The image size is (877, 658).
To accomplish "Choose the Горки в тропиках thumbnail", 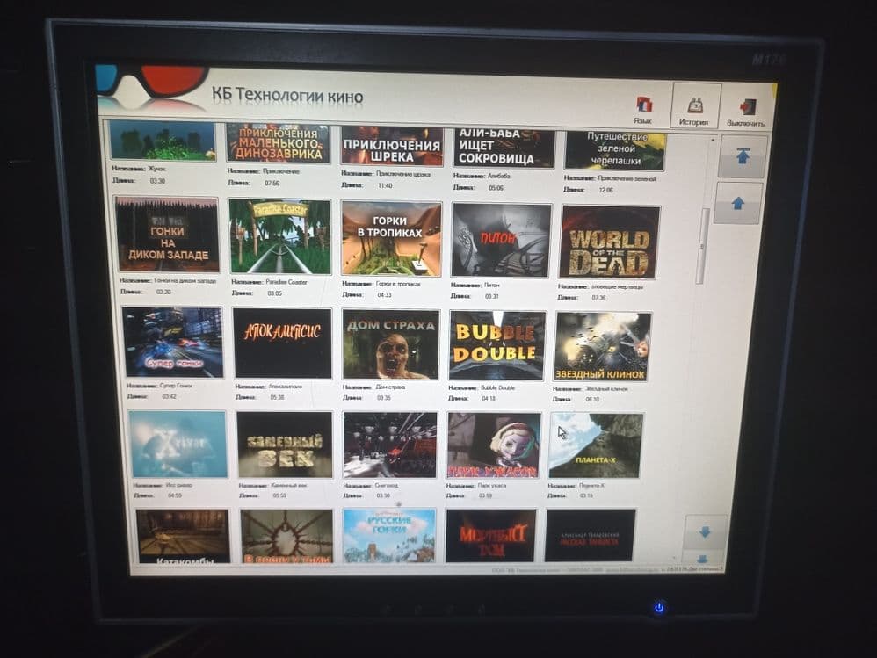I will pyautogui.click(x=392, y=239).
